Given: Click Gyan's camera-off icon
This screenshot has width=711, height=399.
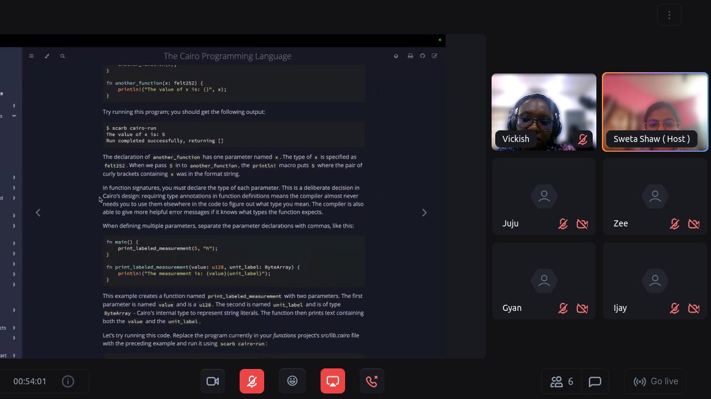Looking at the screenshot, I should tap(582, 308).
